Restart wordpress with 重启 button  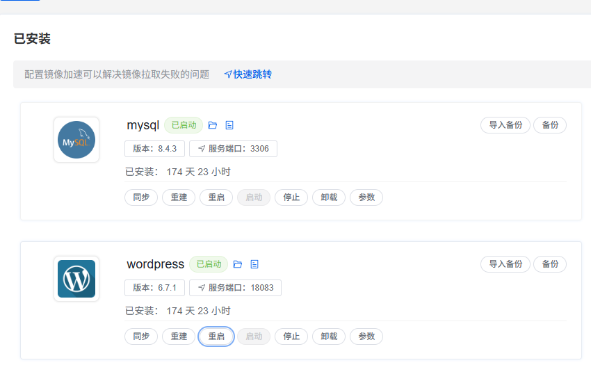point(216,337)
